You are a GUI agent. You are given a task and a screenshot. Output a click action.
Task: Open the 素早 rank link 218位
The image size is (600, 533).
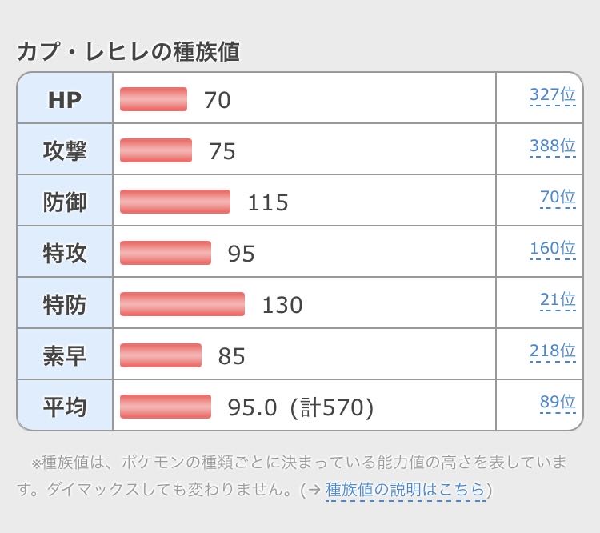pyautogui.click(x=552, y=351)
